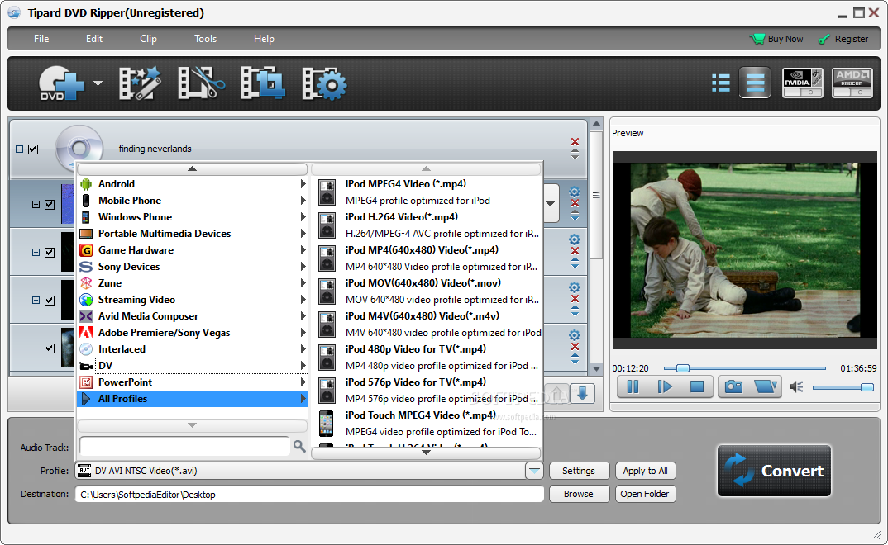Uncheck the second title checkbox

50,252
